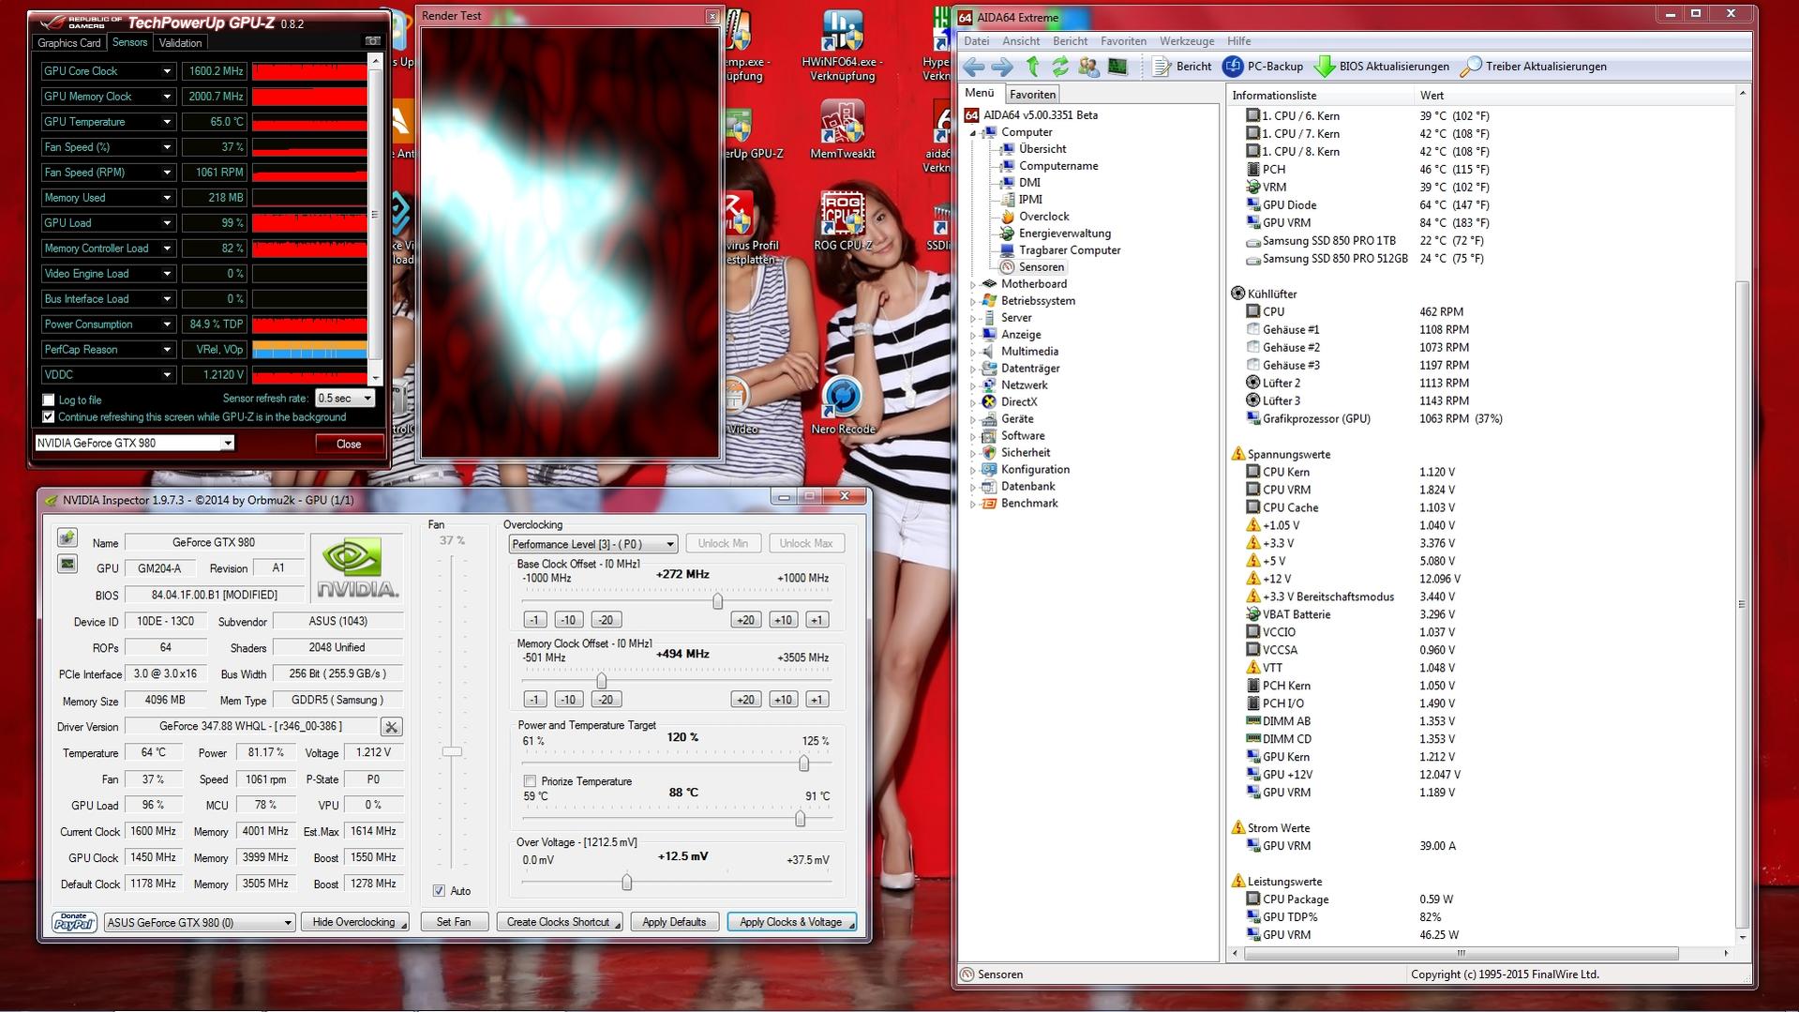
Task: Click BIOS Aktualisierungen in the toolbar
Action: pyautogui.click(x=1383, y=67)
